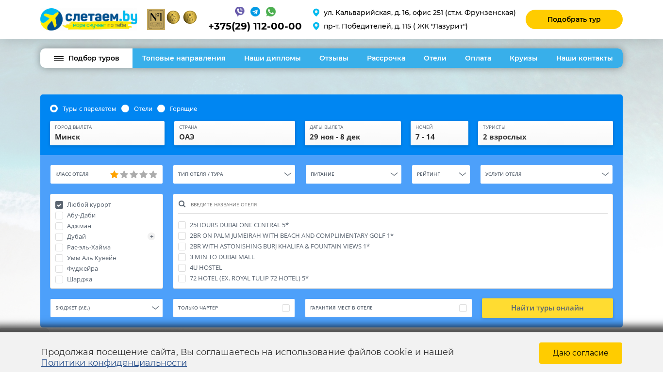
Task: Click the Найти туры онлайн button
Action: click(x=547, y=308)
